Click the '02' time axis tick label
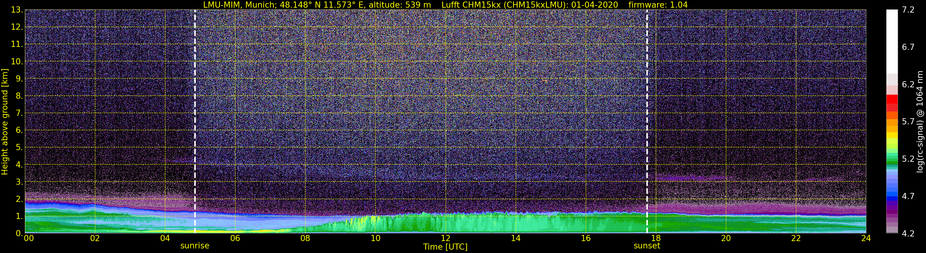 pos(95,238)
